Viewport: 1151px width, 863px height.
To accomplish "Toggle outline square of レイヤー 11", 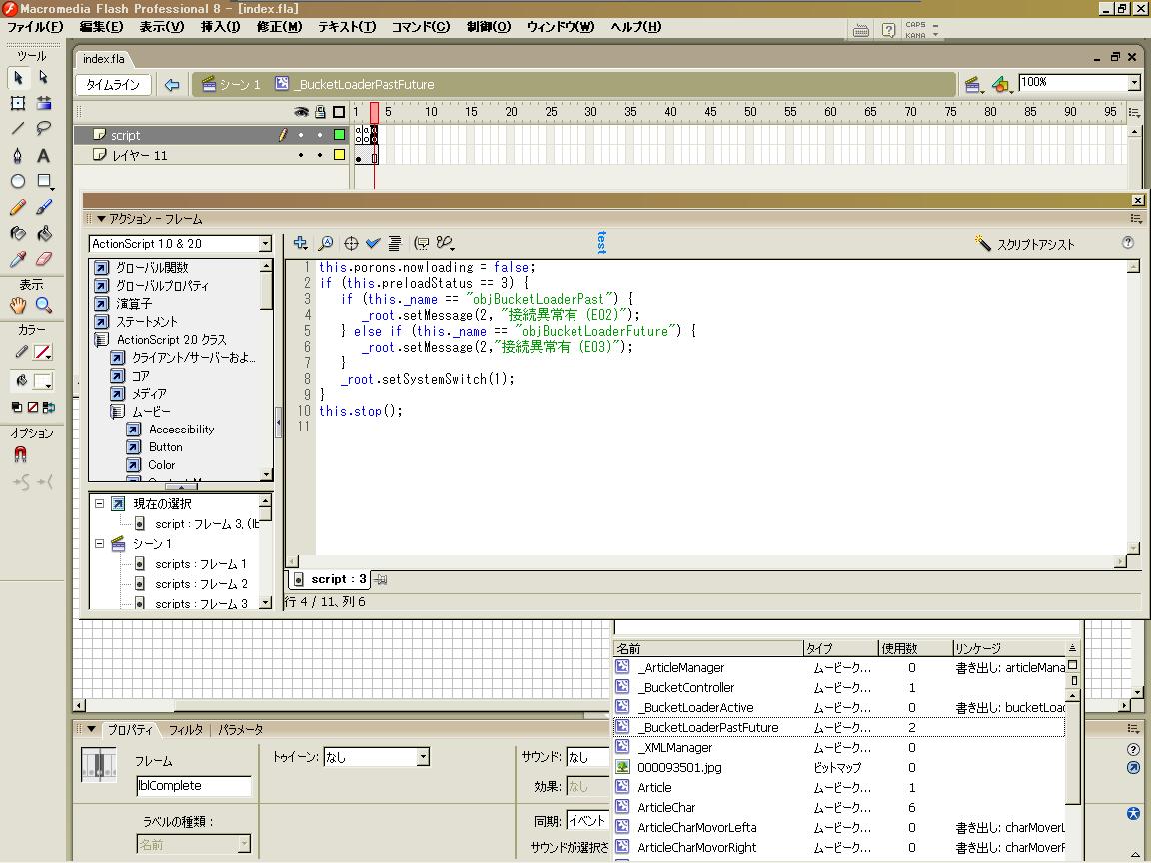I will click(339, 155).
